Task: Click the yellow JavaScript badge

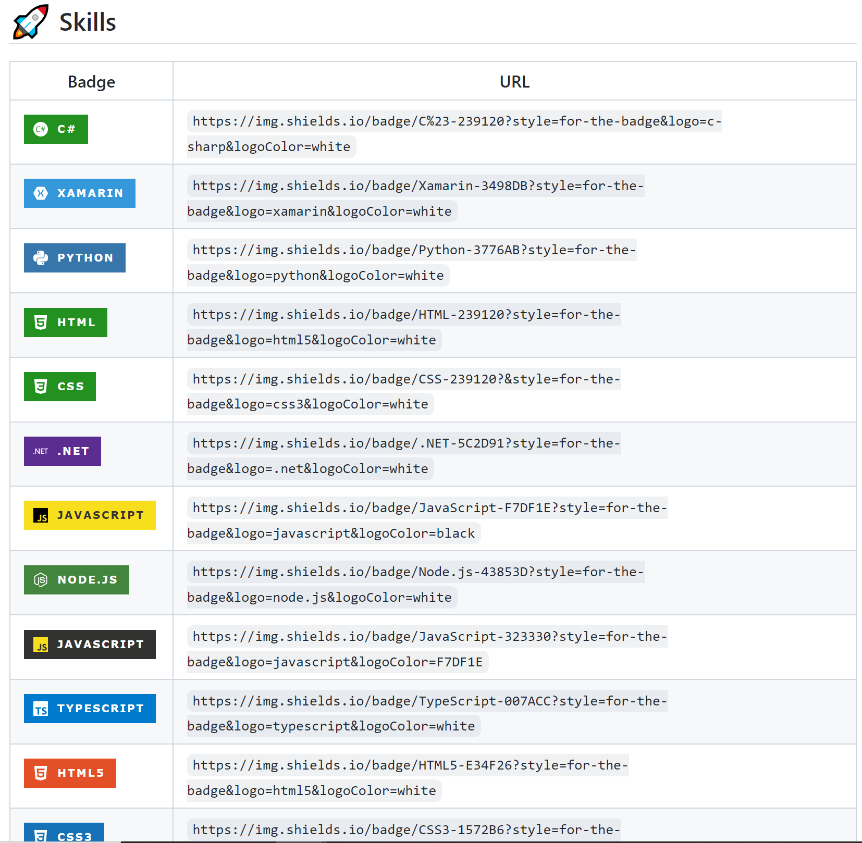Action: (90, 515)
